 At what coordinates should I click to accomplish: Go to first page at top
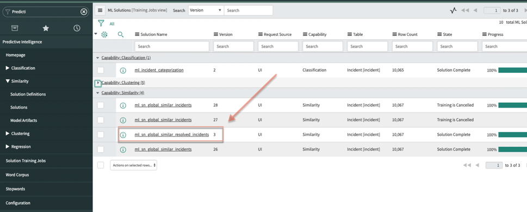465,10
